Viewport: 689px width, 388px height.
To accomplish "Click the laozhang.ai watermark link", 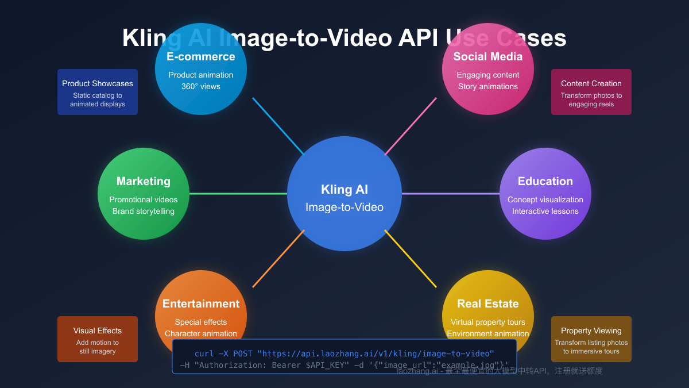I will coord(500,371).
